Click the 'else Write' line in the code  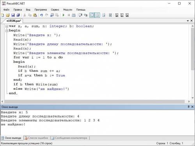[x=41, y=89]
